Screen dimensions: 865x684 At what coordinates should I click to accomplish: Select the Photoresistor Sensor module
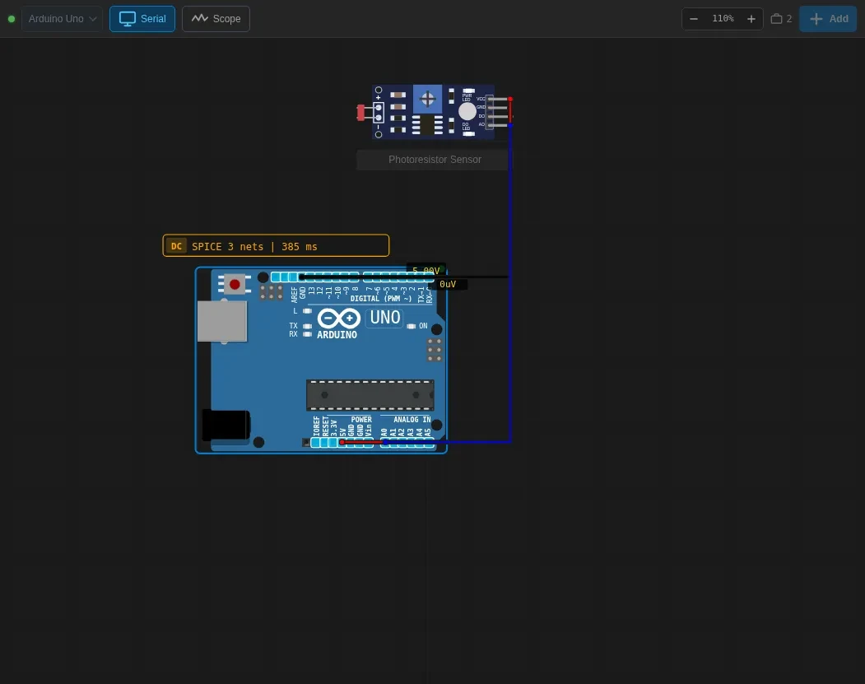[434, 112]
